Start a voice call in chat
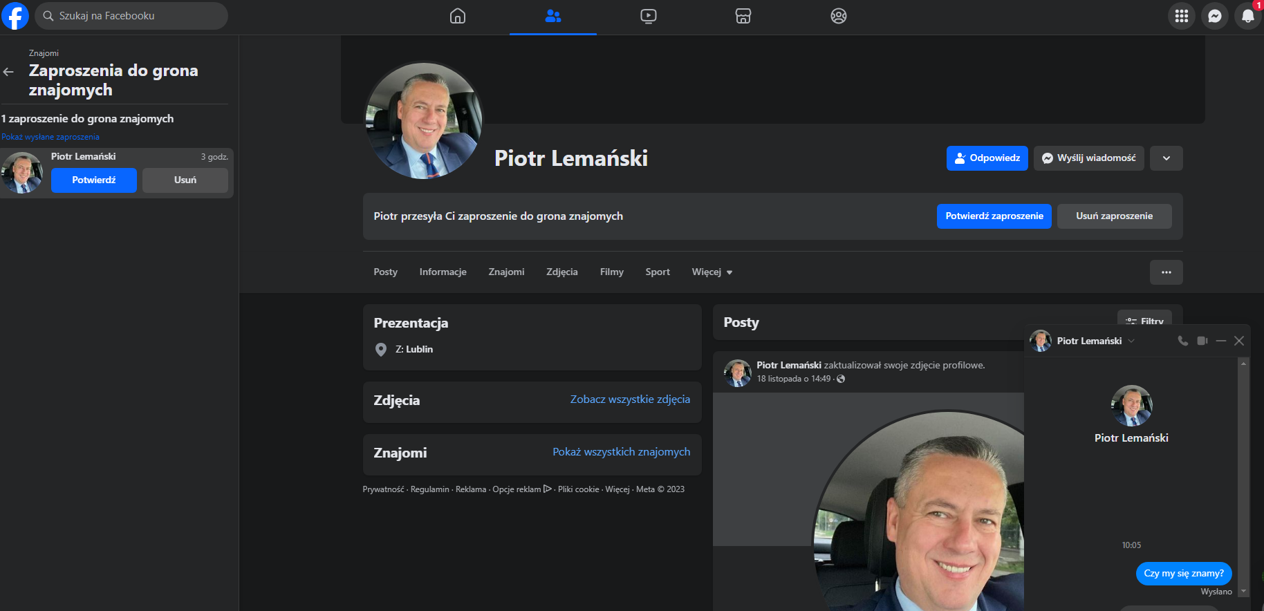 [x=1183, y=341]
